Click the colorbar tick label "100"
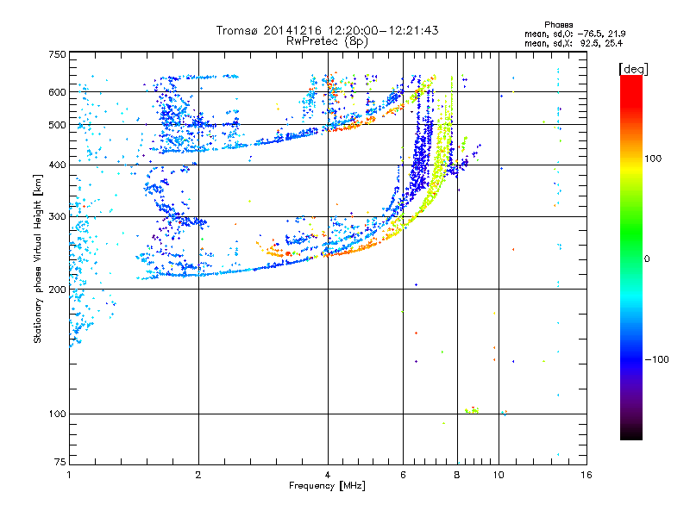Image resolution: width=690 pixels, height=517 pixels. (x=653, y=159)
